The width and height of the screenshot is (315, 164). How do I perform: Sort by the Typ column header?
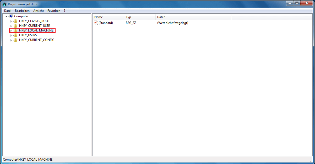pyautogui.click(x=140, y=17)
